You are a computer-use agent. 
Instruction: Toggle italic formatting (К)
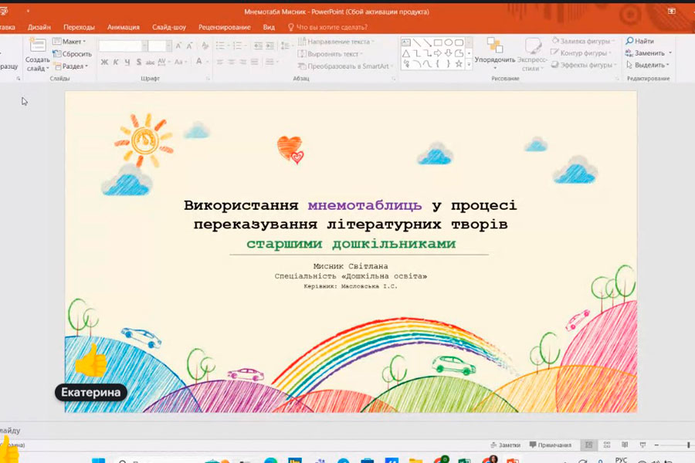[116, 62]
